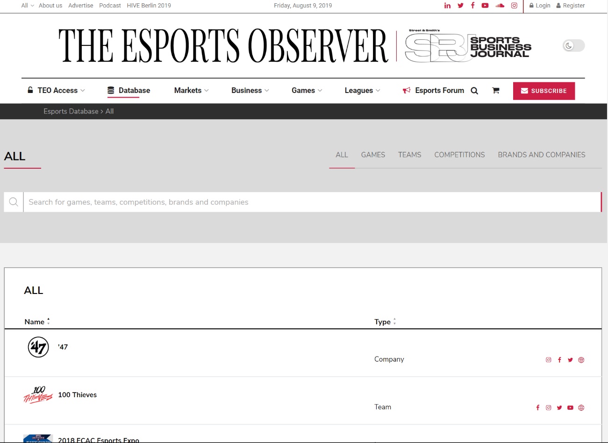Click the magnifier icon beside database search field
The image size is (608, 443).
click(14, 202)
